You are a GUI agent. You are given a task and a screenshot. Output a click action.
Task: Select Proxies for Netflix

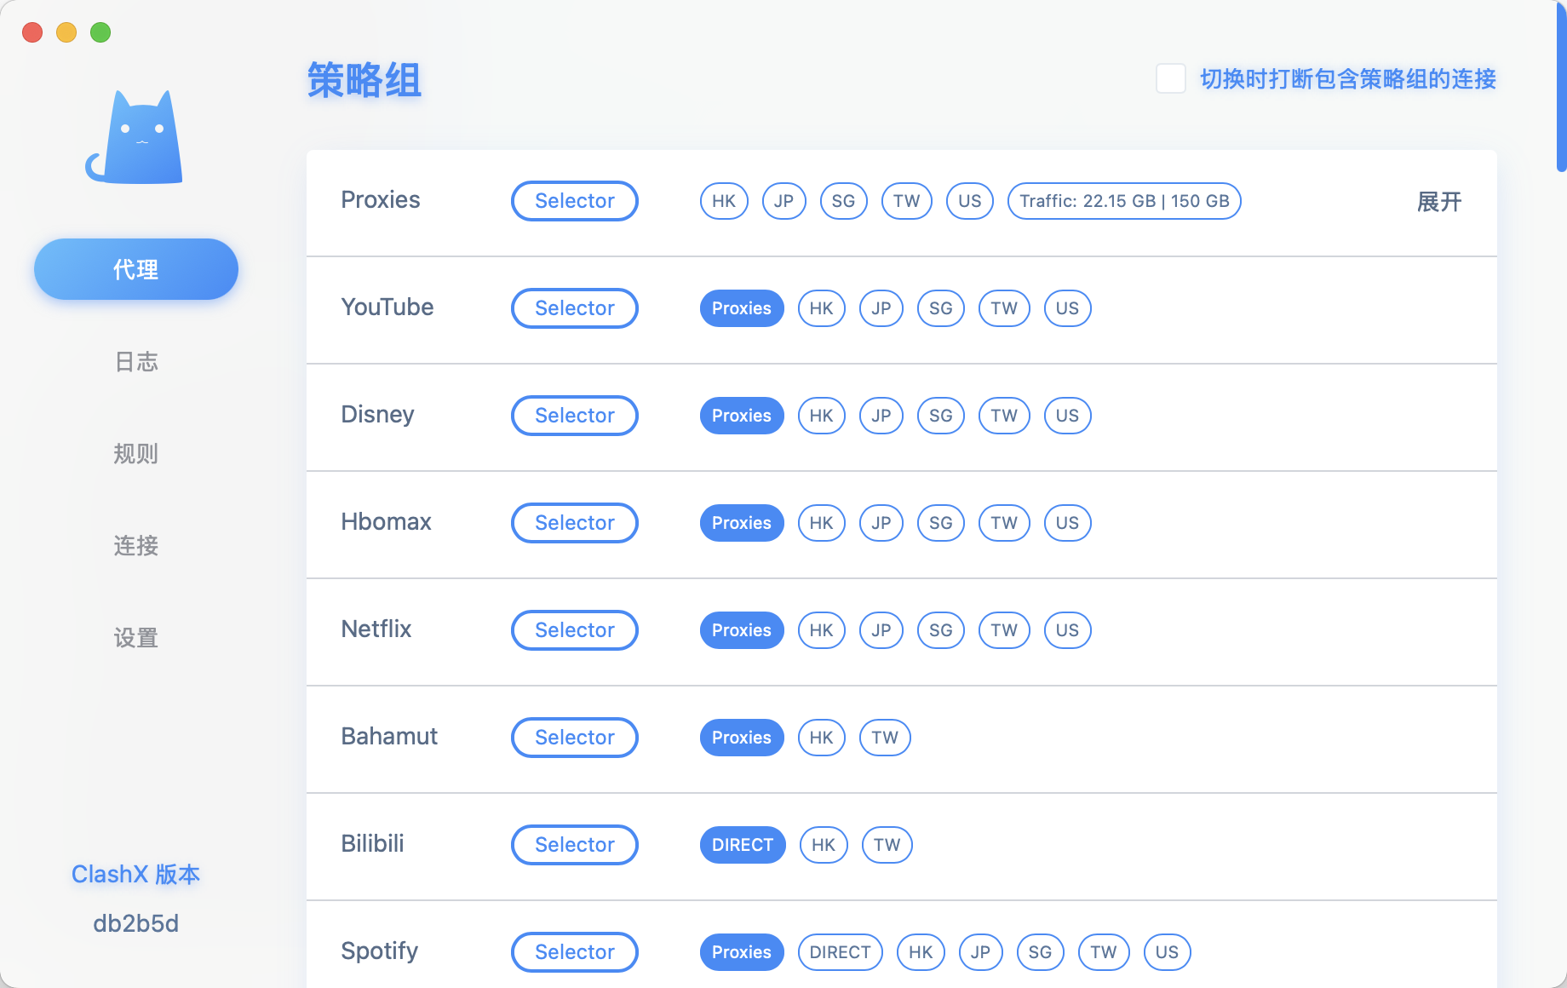pos(742,630)
